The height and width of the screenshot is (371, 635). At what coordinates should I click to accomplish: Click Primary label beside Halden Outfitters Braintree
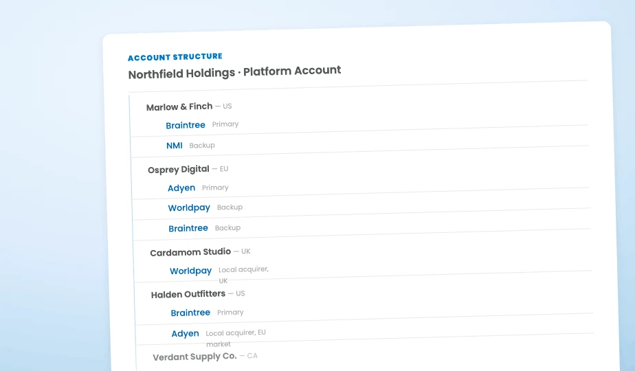[x=230, y=313]
